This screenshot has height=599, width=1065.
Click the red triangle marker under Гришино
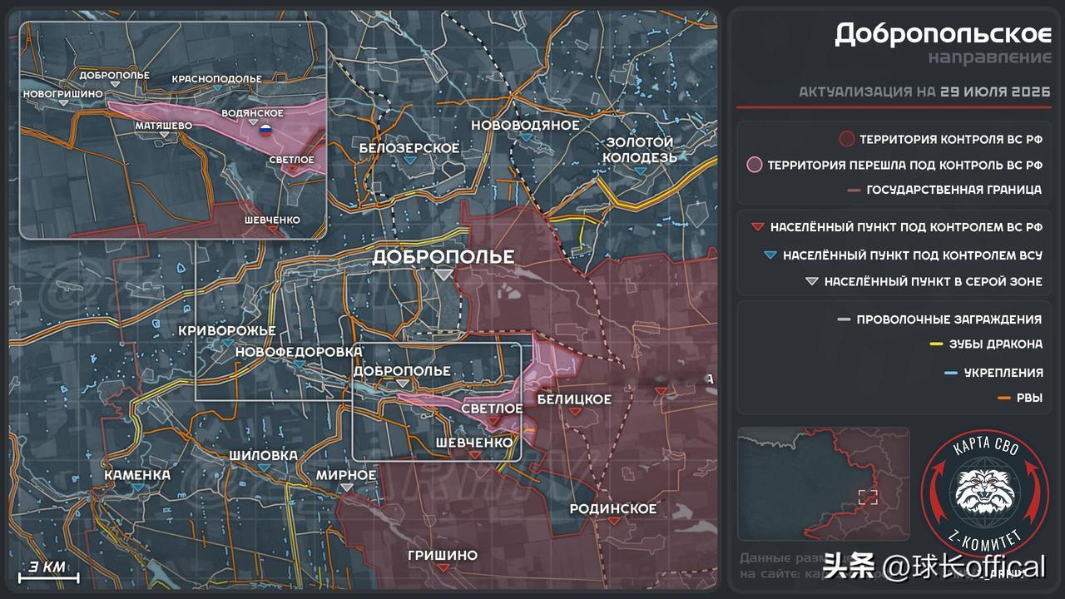coord(443,568)
